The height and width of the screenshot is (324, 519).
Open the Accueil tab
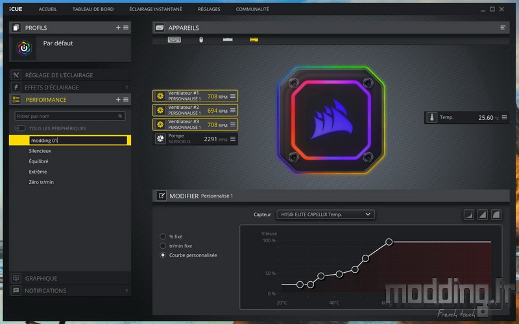(47, 9)
